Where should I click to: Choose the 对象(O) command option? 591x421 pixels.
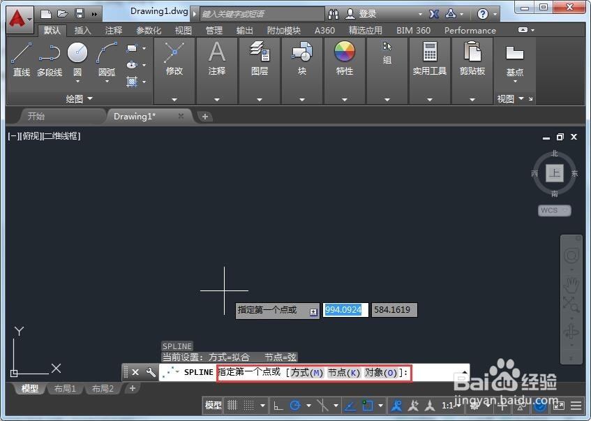[381, 373]
